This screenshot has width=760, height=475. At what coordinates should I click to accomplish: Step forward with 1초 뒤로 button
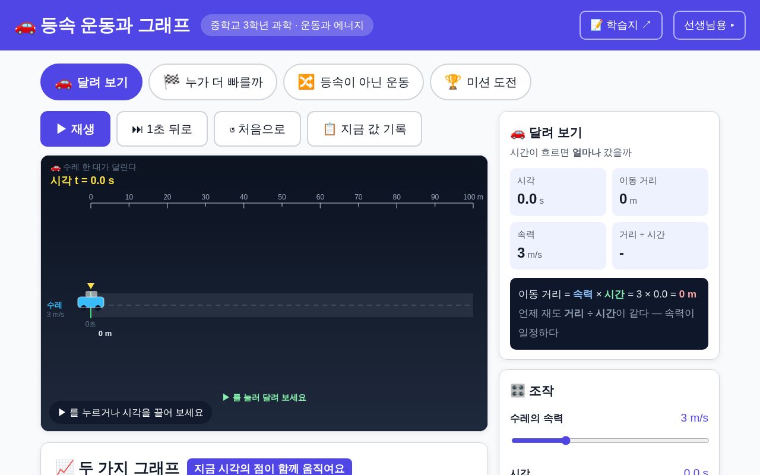162,129
